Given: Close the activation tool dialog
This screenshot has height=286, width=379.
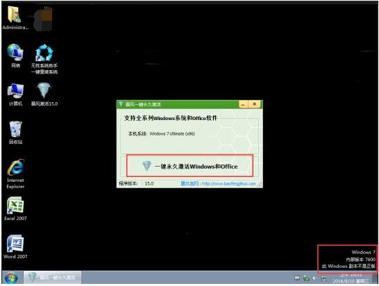Looking at the screenshot, I should click(254, 104).
